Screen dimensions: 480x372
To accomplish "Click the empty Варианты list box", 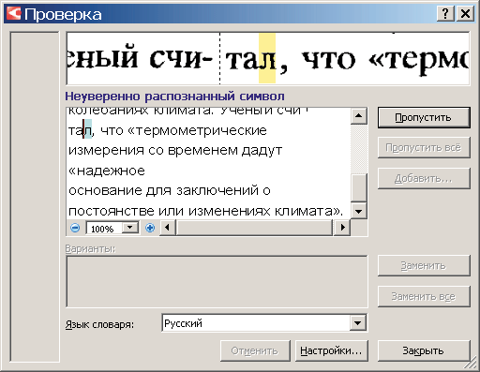I will [x=217, y=282].
